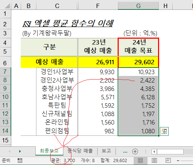Click the horizontal scrollbar thumb
The width and height of the screenshot is (193, 165).
click(x=170, y=151)
